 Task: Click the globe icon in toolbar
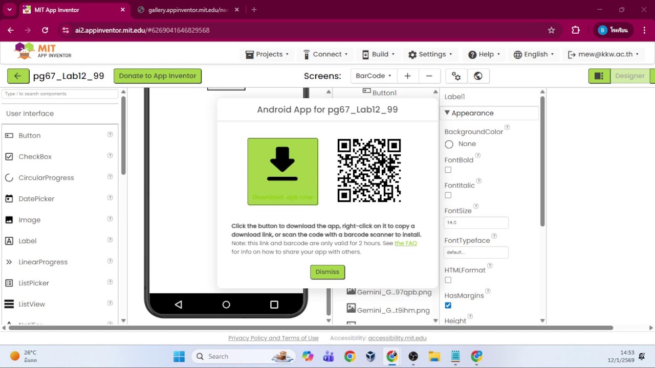point(478,76)
